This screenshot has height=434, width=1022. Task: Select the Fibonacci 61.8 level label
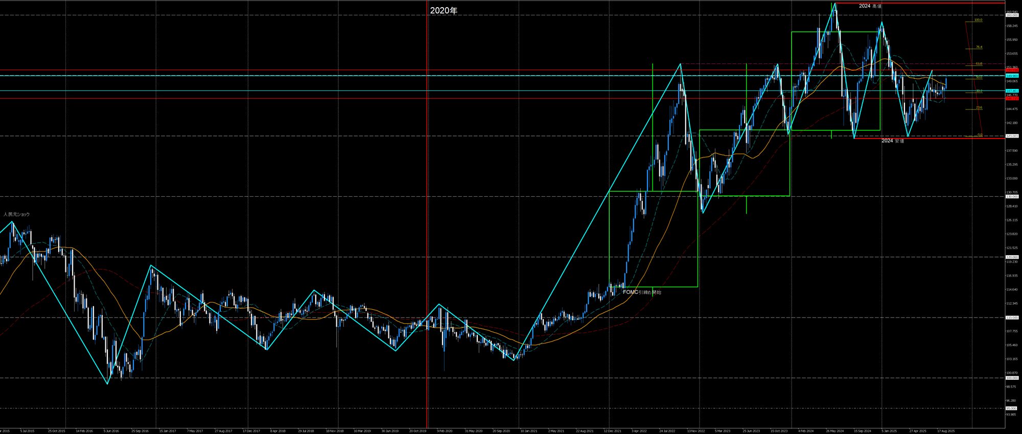coord(979,64)
